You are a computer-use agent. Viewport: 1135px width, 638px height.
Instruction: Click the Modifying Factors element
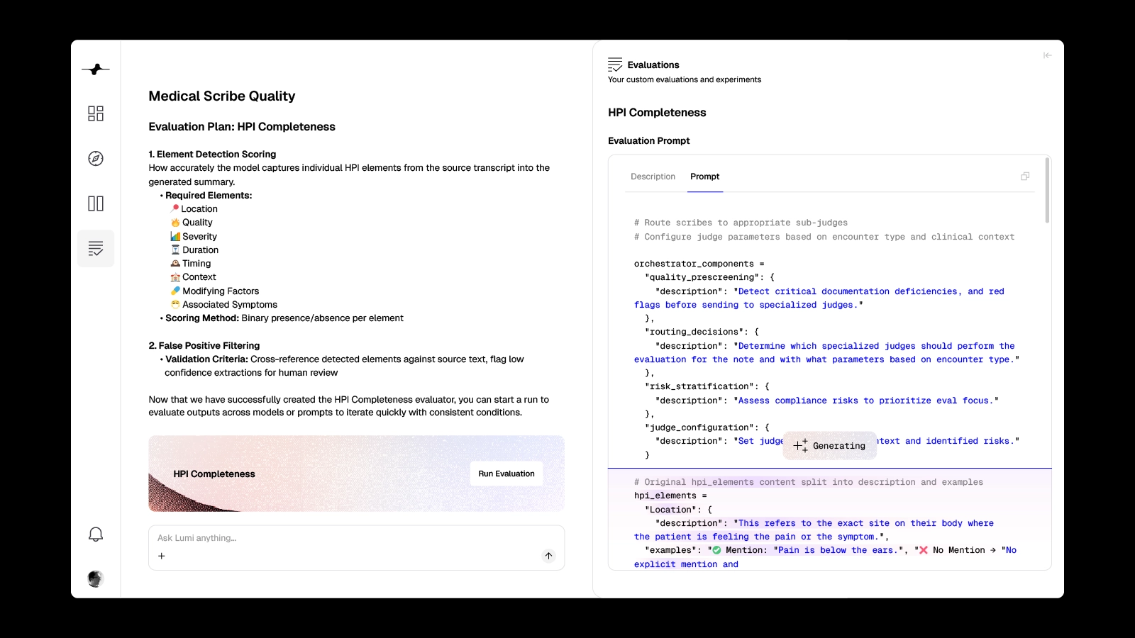tap(215, 291)
